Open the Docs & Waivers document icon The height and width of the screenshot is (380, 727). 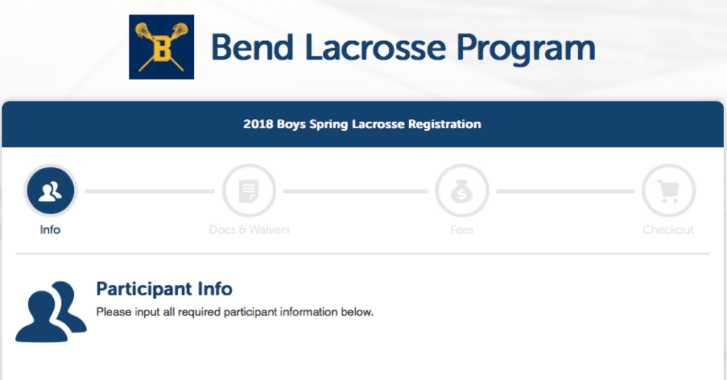[x=248, y=191]
